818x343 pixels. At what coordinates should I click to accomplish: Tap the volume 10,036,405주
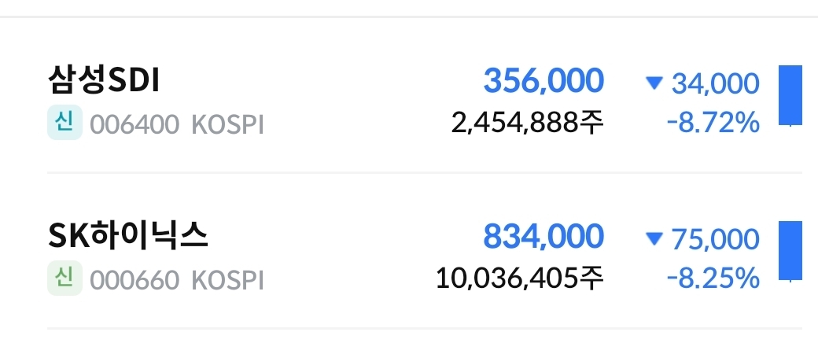pos(519,278)
